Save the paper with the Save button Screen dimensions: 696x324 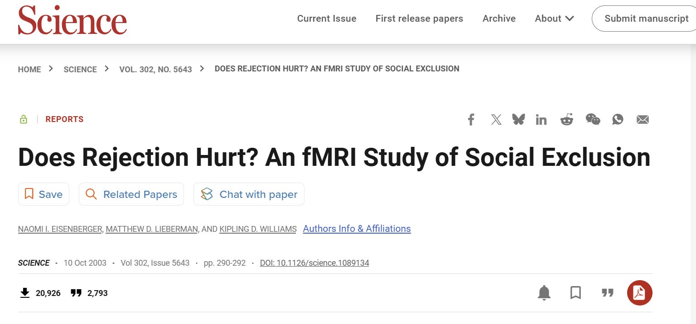click(43, 194)
